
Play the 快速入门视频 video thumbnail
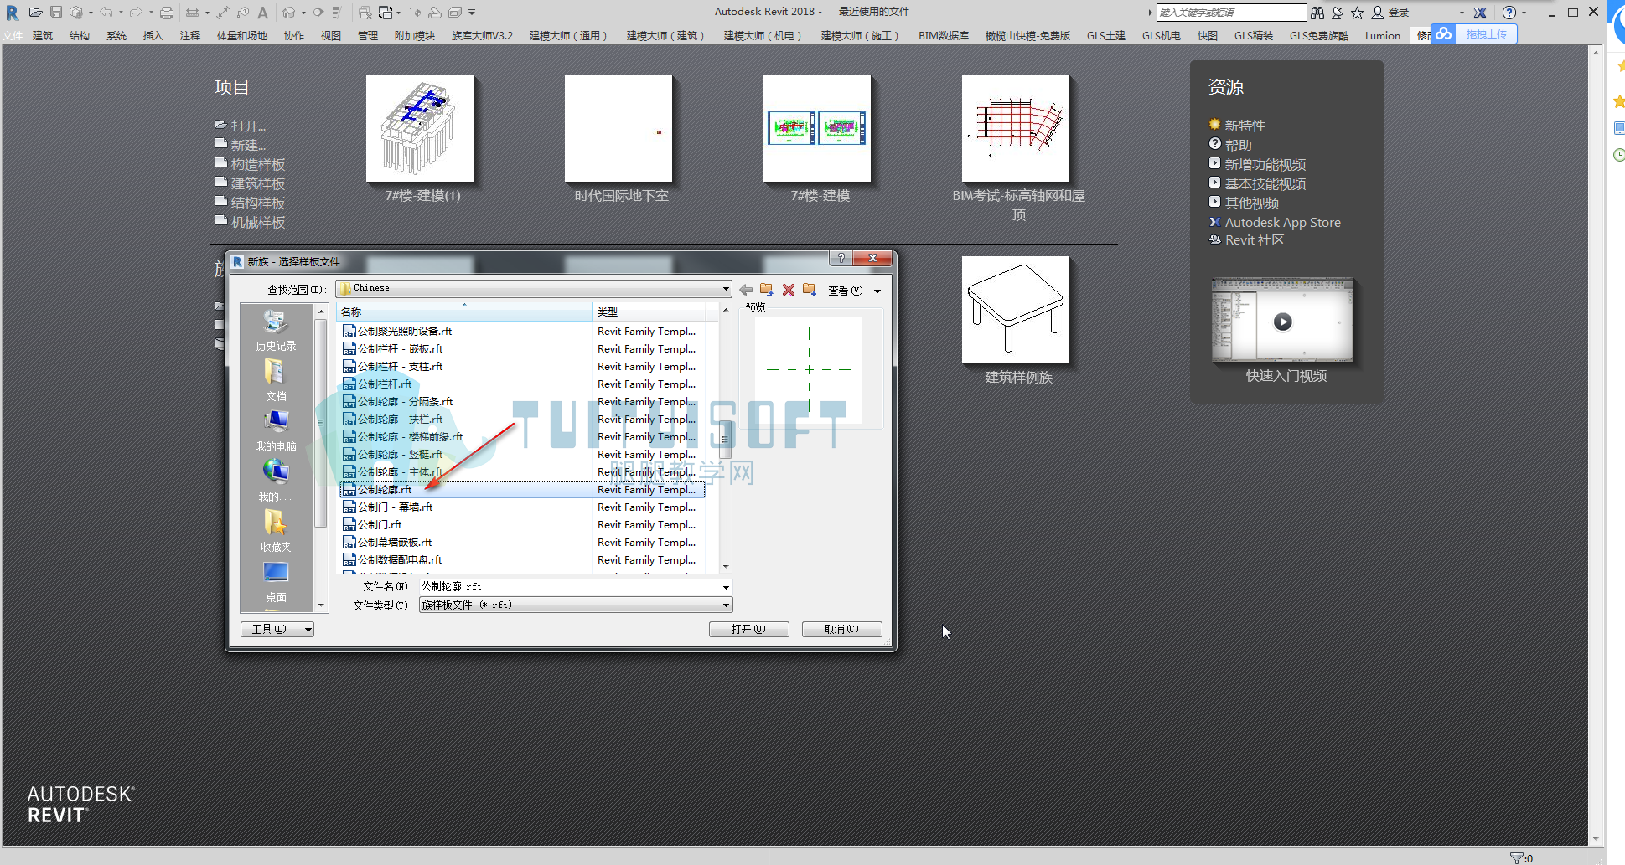tap(1282, 321)
